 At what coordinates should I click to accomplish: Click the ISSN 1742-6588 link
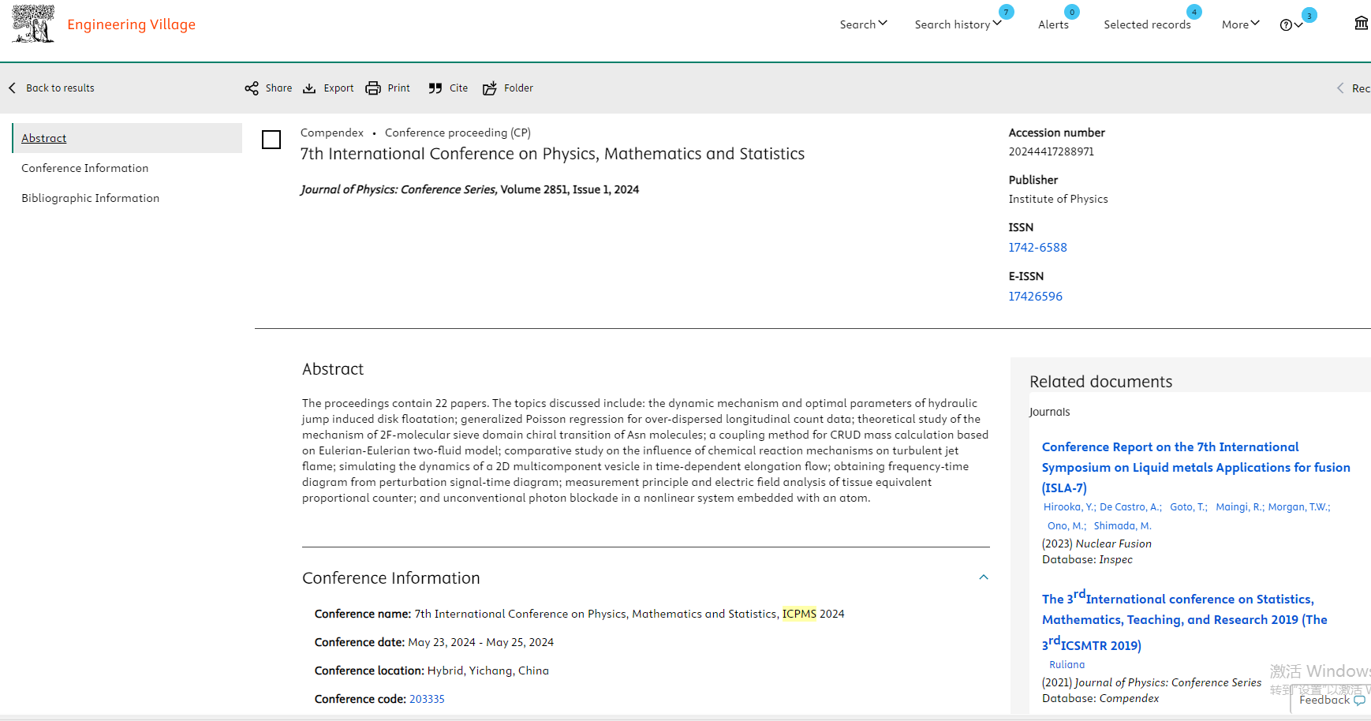coord(1037,248)
